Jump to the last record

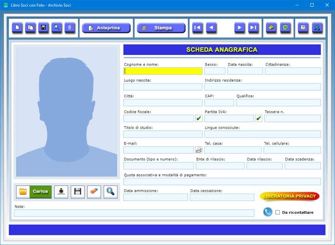pos(254,28)
